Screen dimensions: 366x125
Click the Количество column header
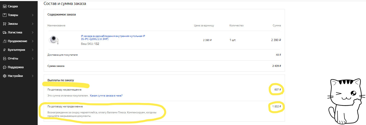tap(236, 26)
